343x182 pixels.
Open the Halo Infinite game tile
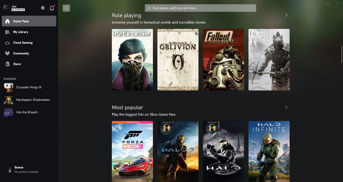269,151
